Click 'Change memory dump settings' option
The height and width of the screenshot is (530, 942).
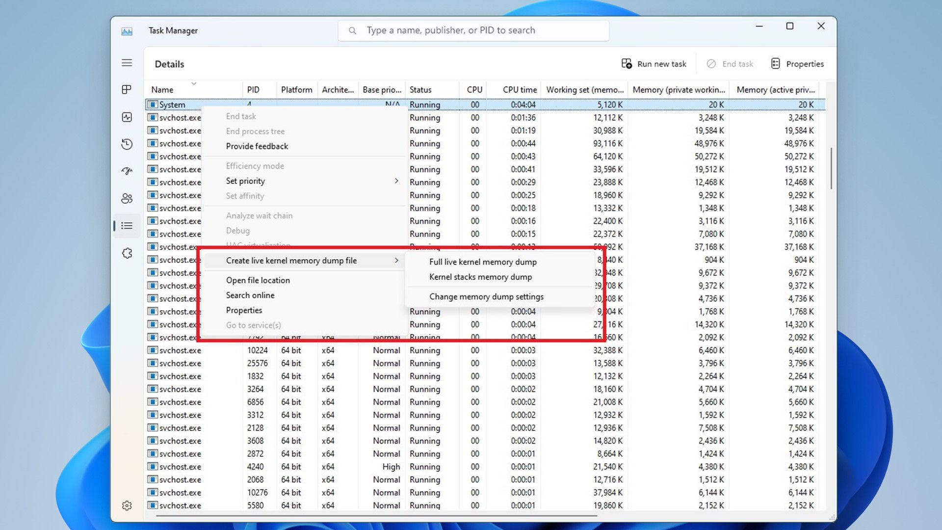coord(486,296)
